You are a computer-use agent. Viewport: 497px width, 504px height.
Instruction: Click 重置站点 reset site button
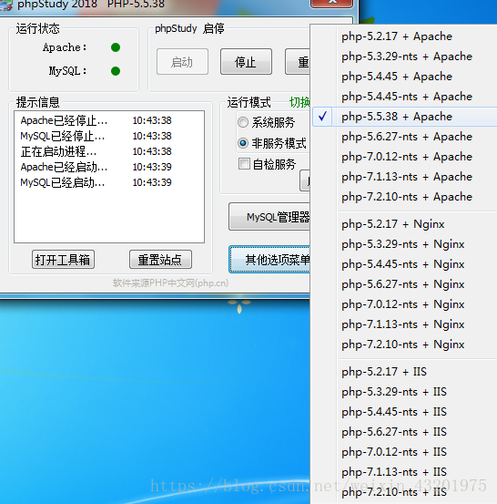pos(160,260)
